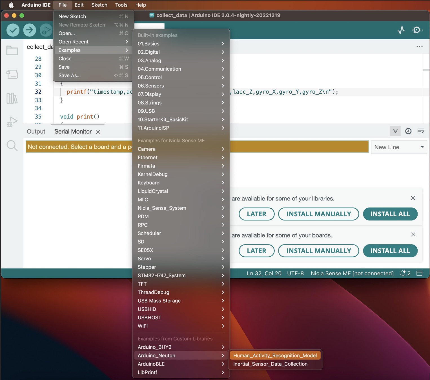Open notifications bell in status bar
Image resolution: width=430 pixels, height=380 pixels.
click(405, 273)
